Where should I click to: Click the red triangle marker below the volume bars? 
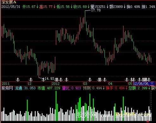point(148,122)
